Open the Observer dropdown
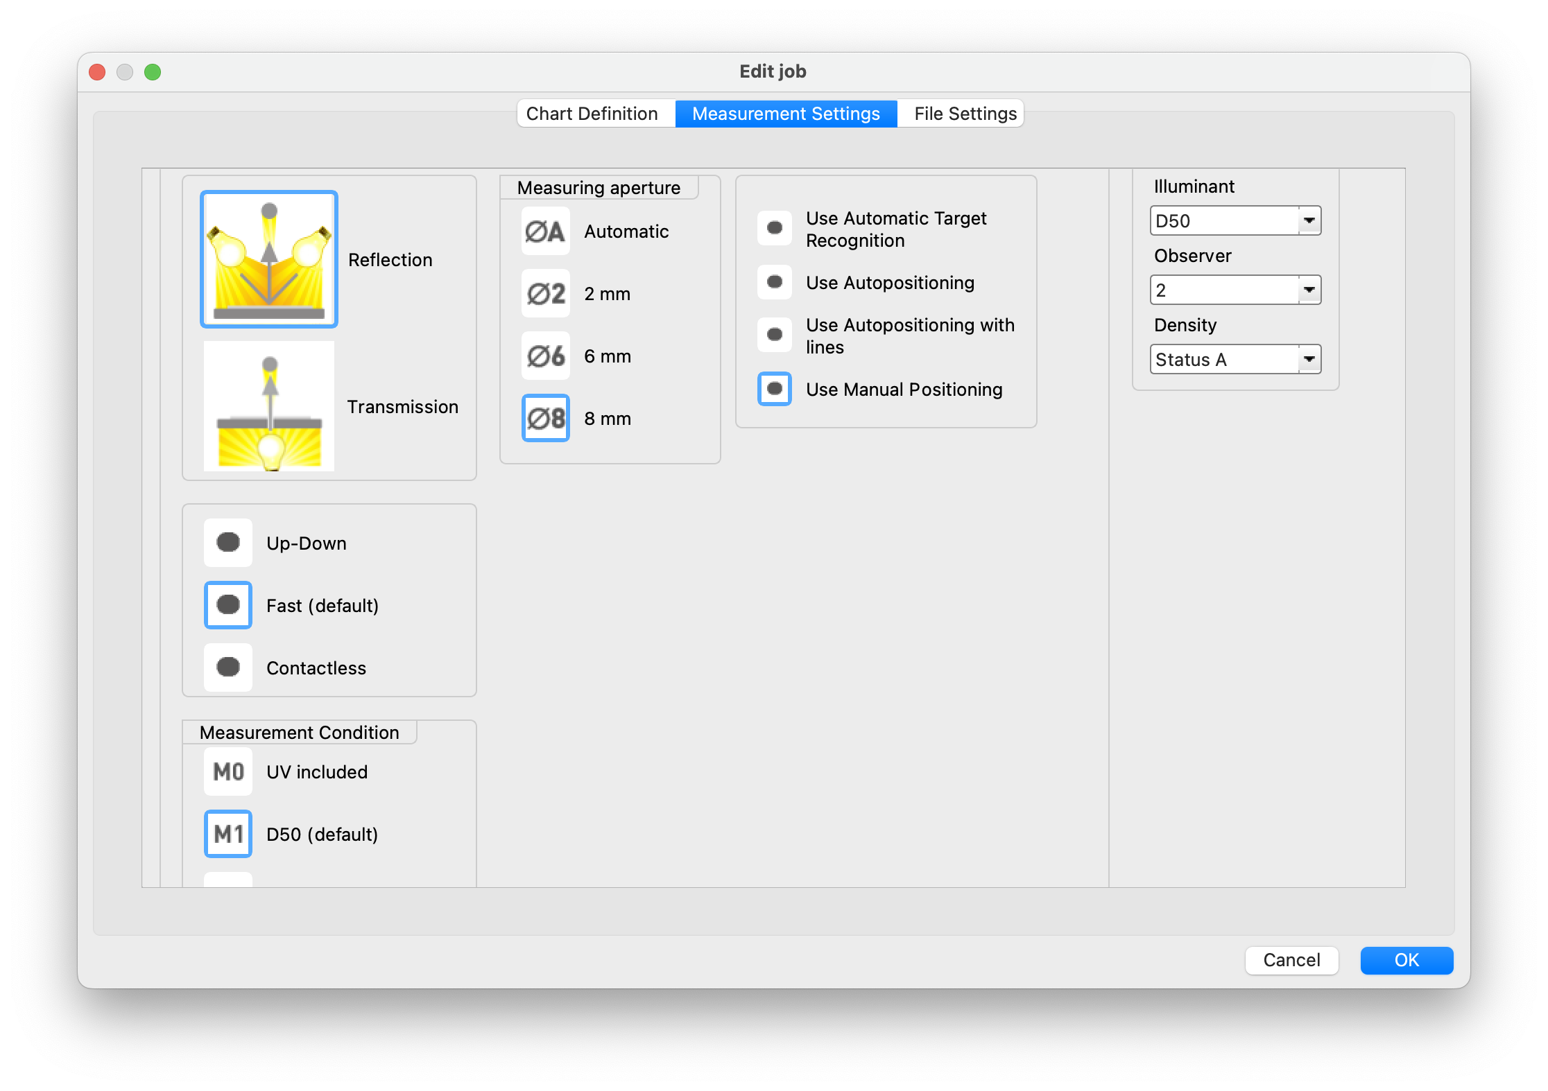The width and height of the screenshot is (1548, 1091). (x=1308, y=290)
